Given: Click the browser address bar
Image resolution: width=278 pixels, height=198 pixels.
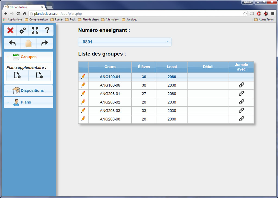Looking at the screenshot, I should 136,14.
